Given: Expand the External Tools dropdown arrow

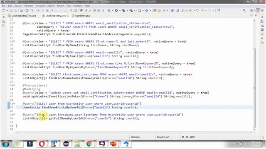Looking at the screenshot, I should (135, 10).
